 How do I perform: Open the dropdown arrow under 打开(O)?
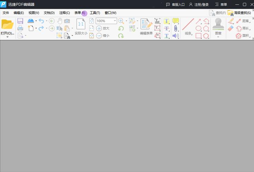pyautogui.click(x=7, y=37)
